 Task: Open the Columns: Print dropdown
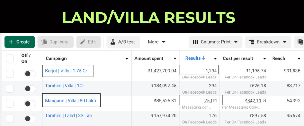click(x=216, y=42)
